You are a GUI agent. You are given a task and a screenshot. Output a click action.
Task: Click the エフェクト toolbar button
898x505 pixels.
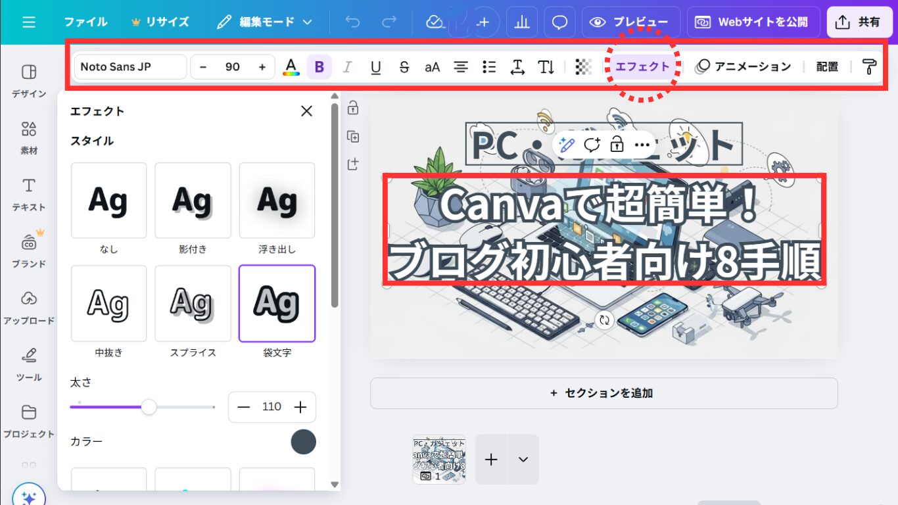coord(642,66)
